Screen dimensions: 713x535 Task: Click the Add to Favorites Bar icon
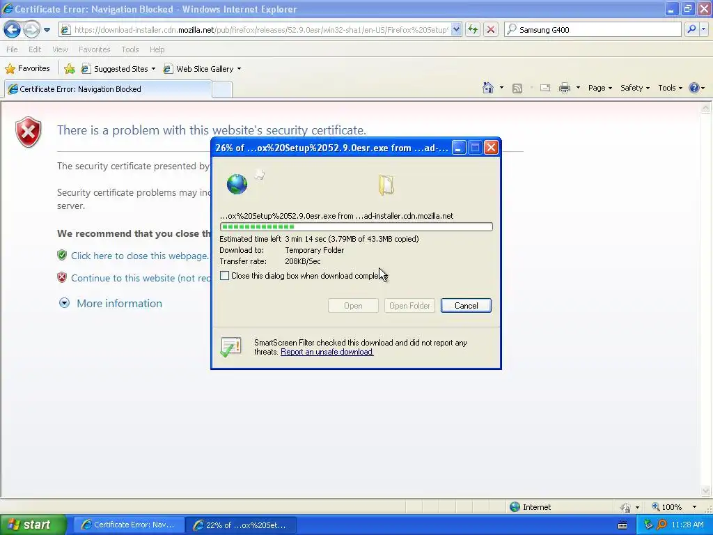pos(70,69)
